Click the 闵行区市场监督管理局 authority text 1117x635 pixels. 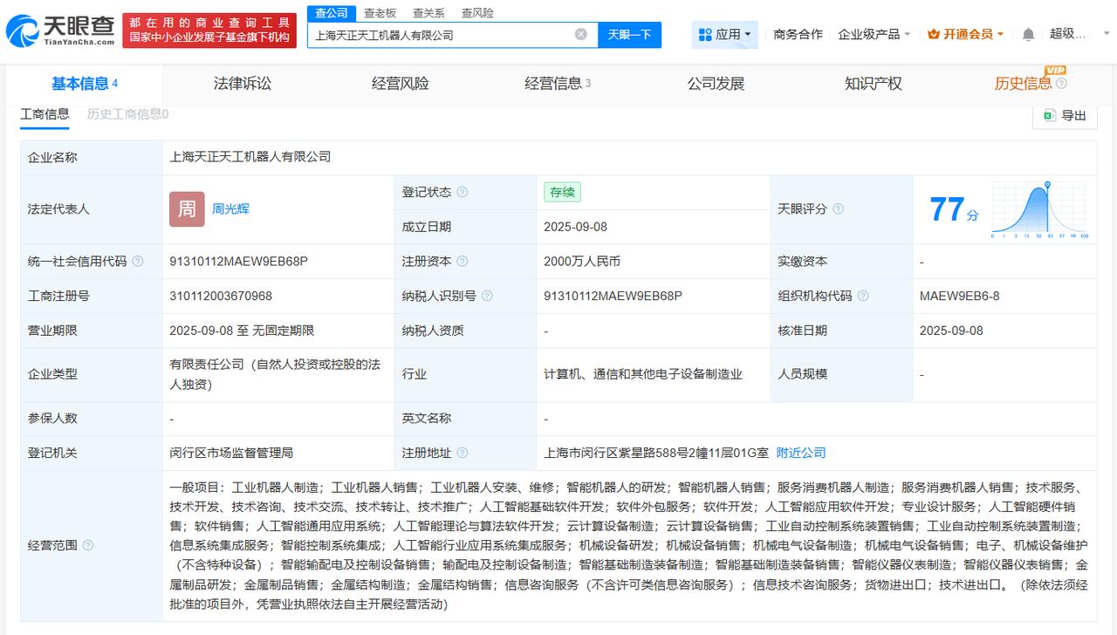(231, 454)
